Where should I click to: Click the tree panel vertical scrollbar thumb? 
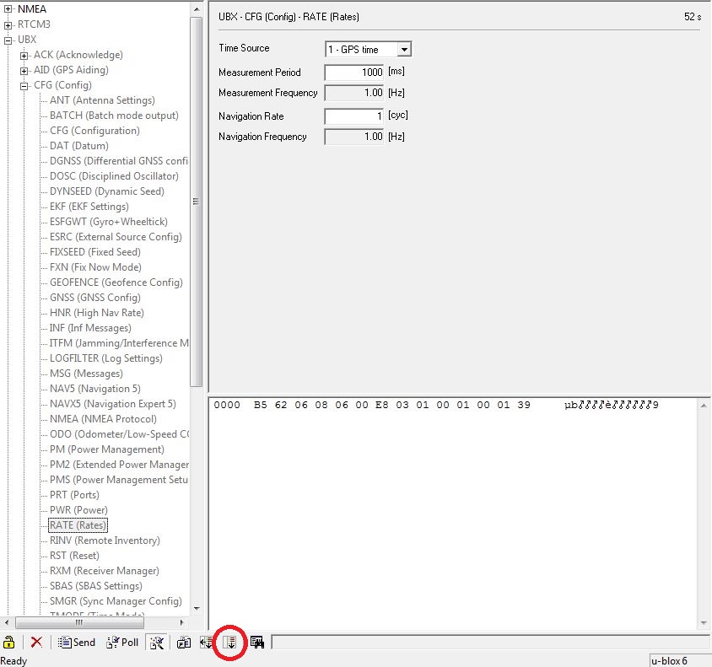(196, 202)
